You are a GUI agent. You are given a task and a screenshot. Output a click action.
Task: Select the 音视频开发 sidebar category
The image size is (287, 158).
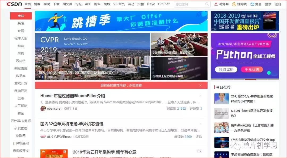(21, 151)
